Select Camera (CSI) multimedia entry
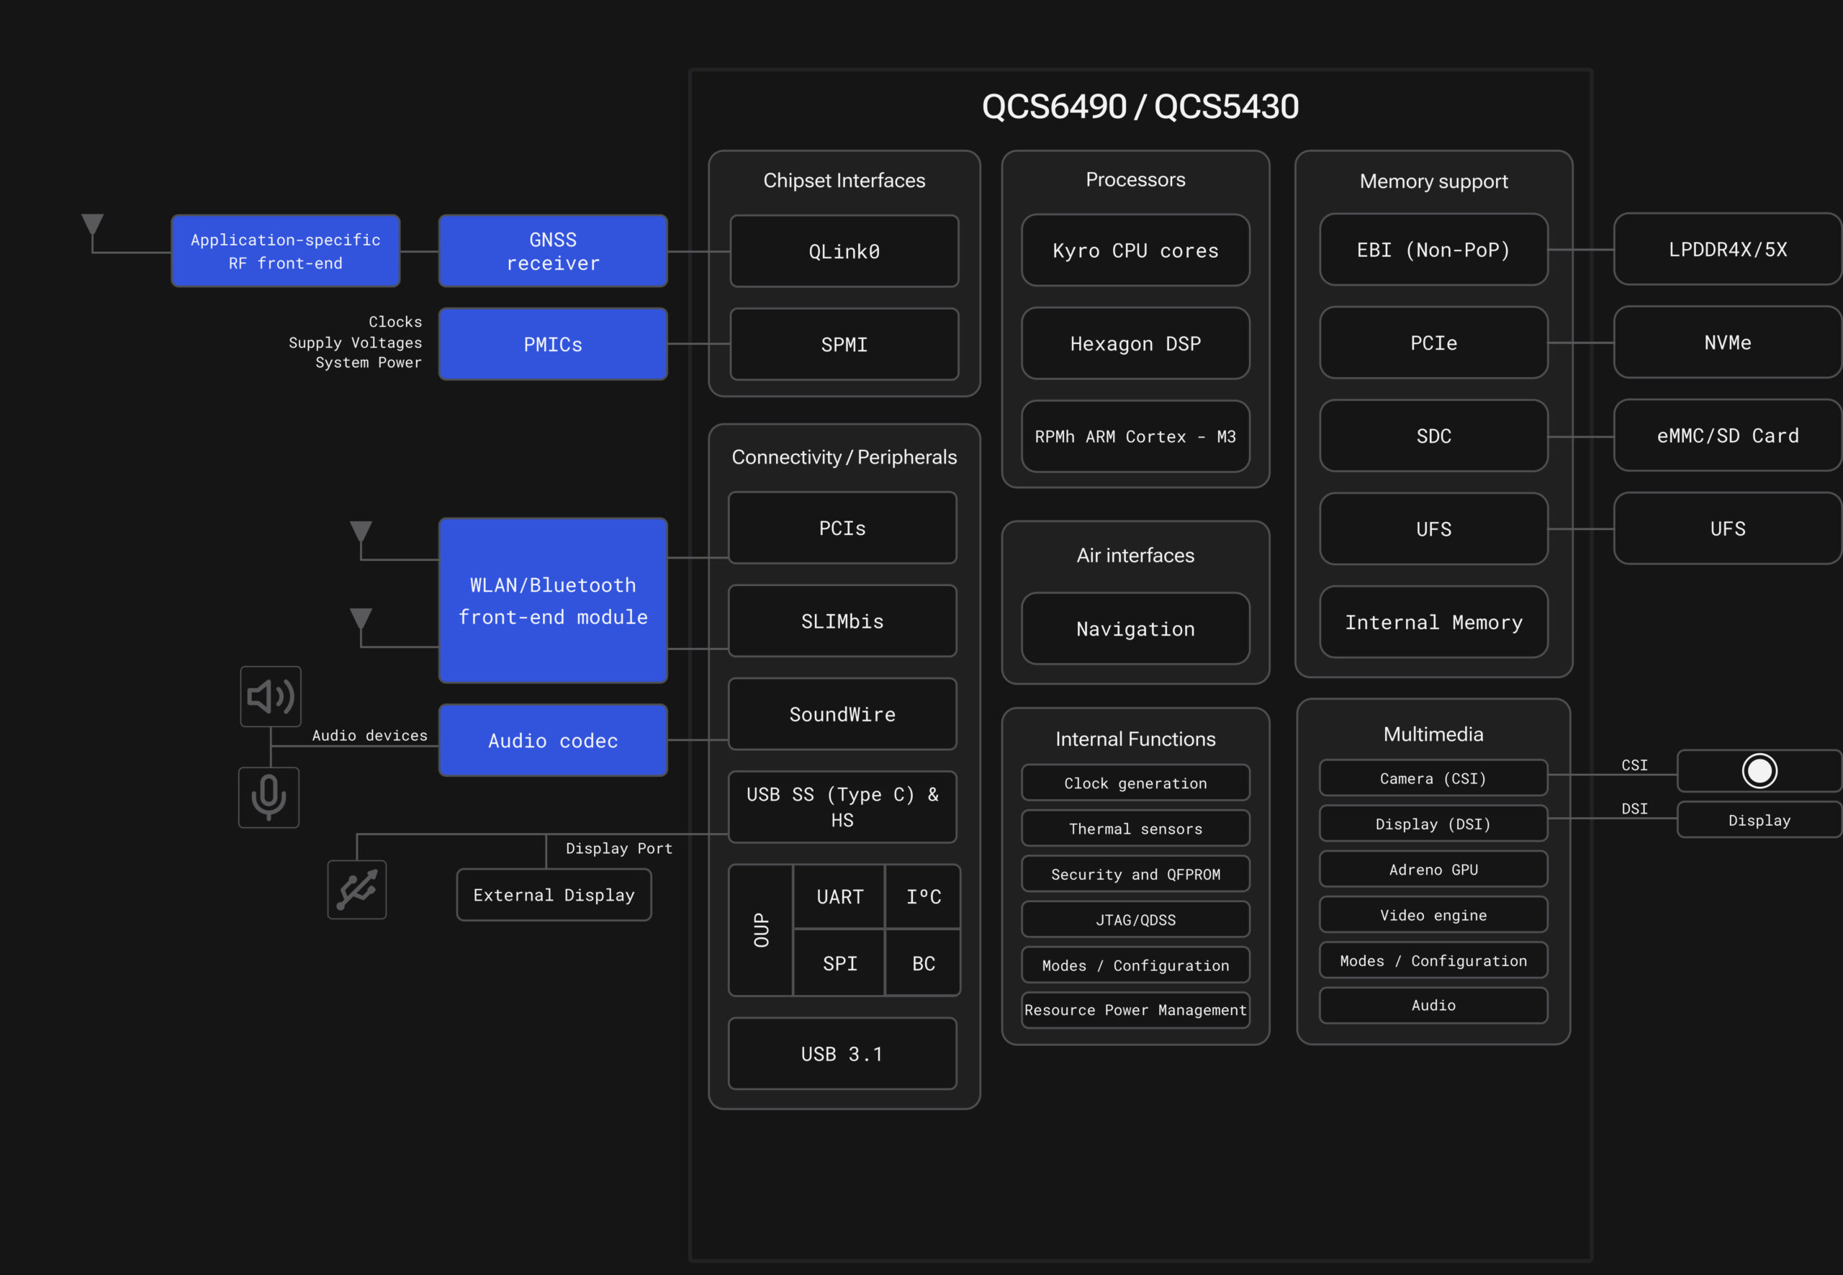This screenshot has height=1275, width=1843. [x=1434, y=778]
